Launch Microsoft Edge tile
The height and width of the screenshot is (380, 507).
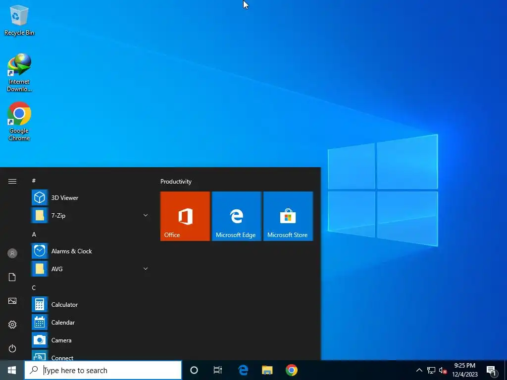coord(236,216)
